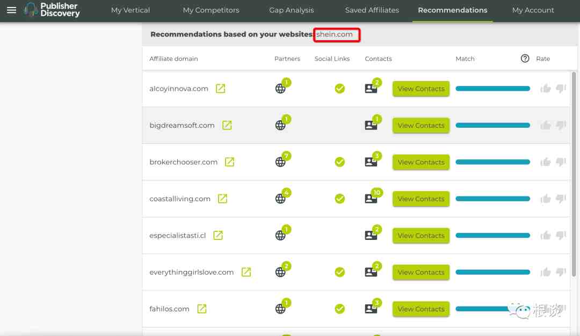
Task: Click match progress bar for alcoyinnova.com
Action: (492, 89)
